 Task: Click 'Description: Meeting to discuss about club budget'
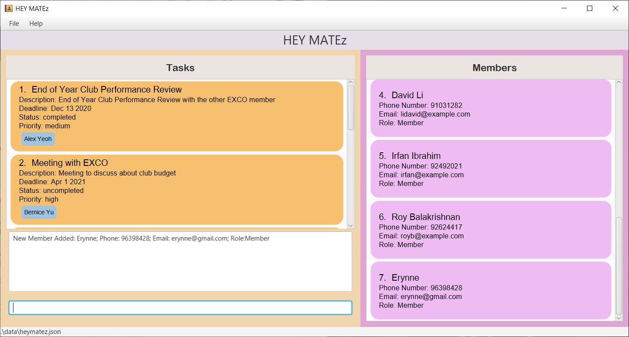click(x=98, y=173)
